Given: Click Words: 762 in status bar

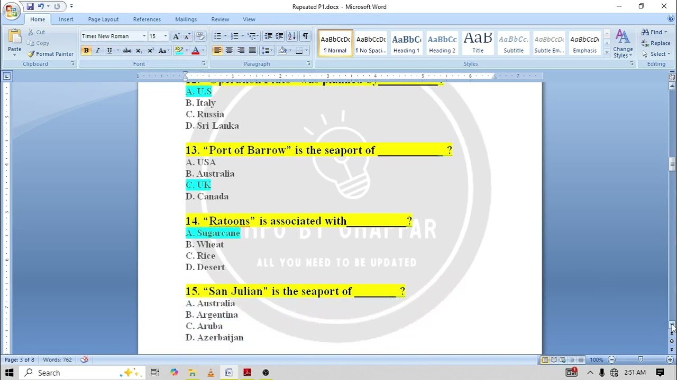Looking at the screenshot, I should tap(57, 360).
